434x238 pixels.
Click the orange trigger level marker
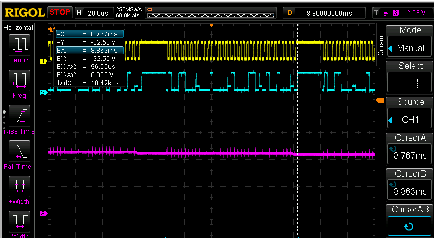click(380, 101)
